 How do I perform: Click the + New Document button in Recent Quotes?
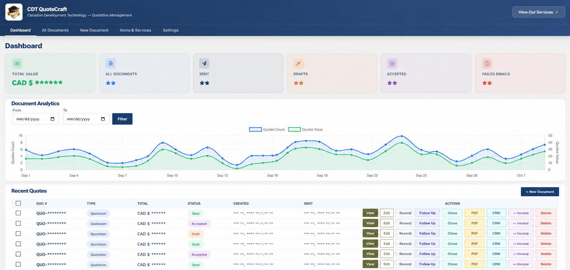540,192
